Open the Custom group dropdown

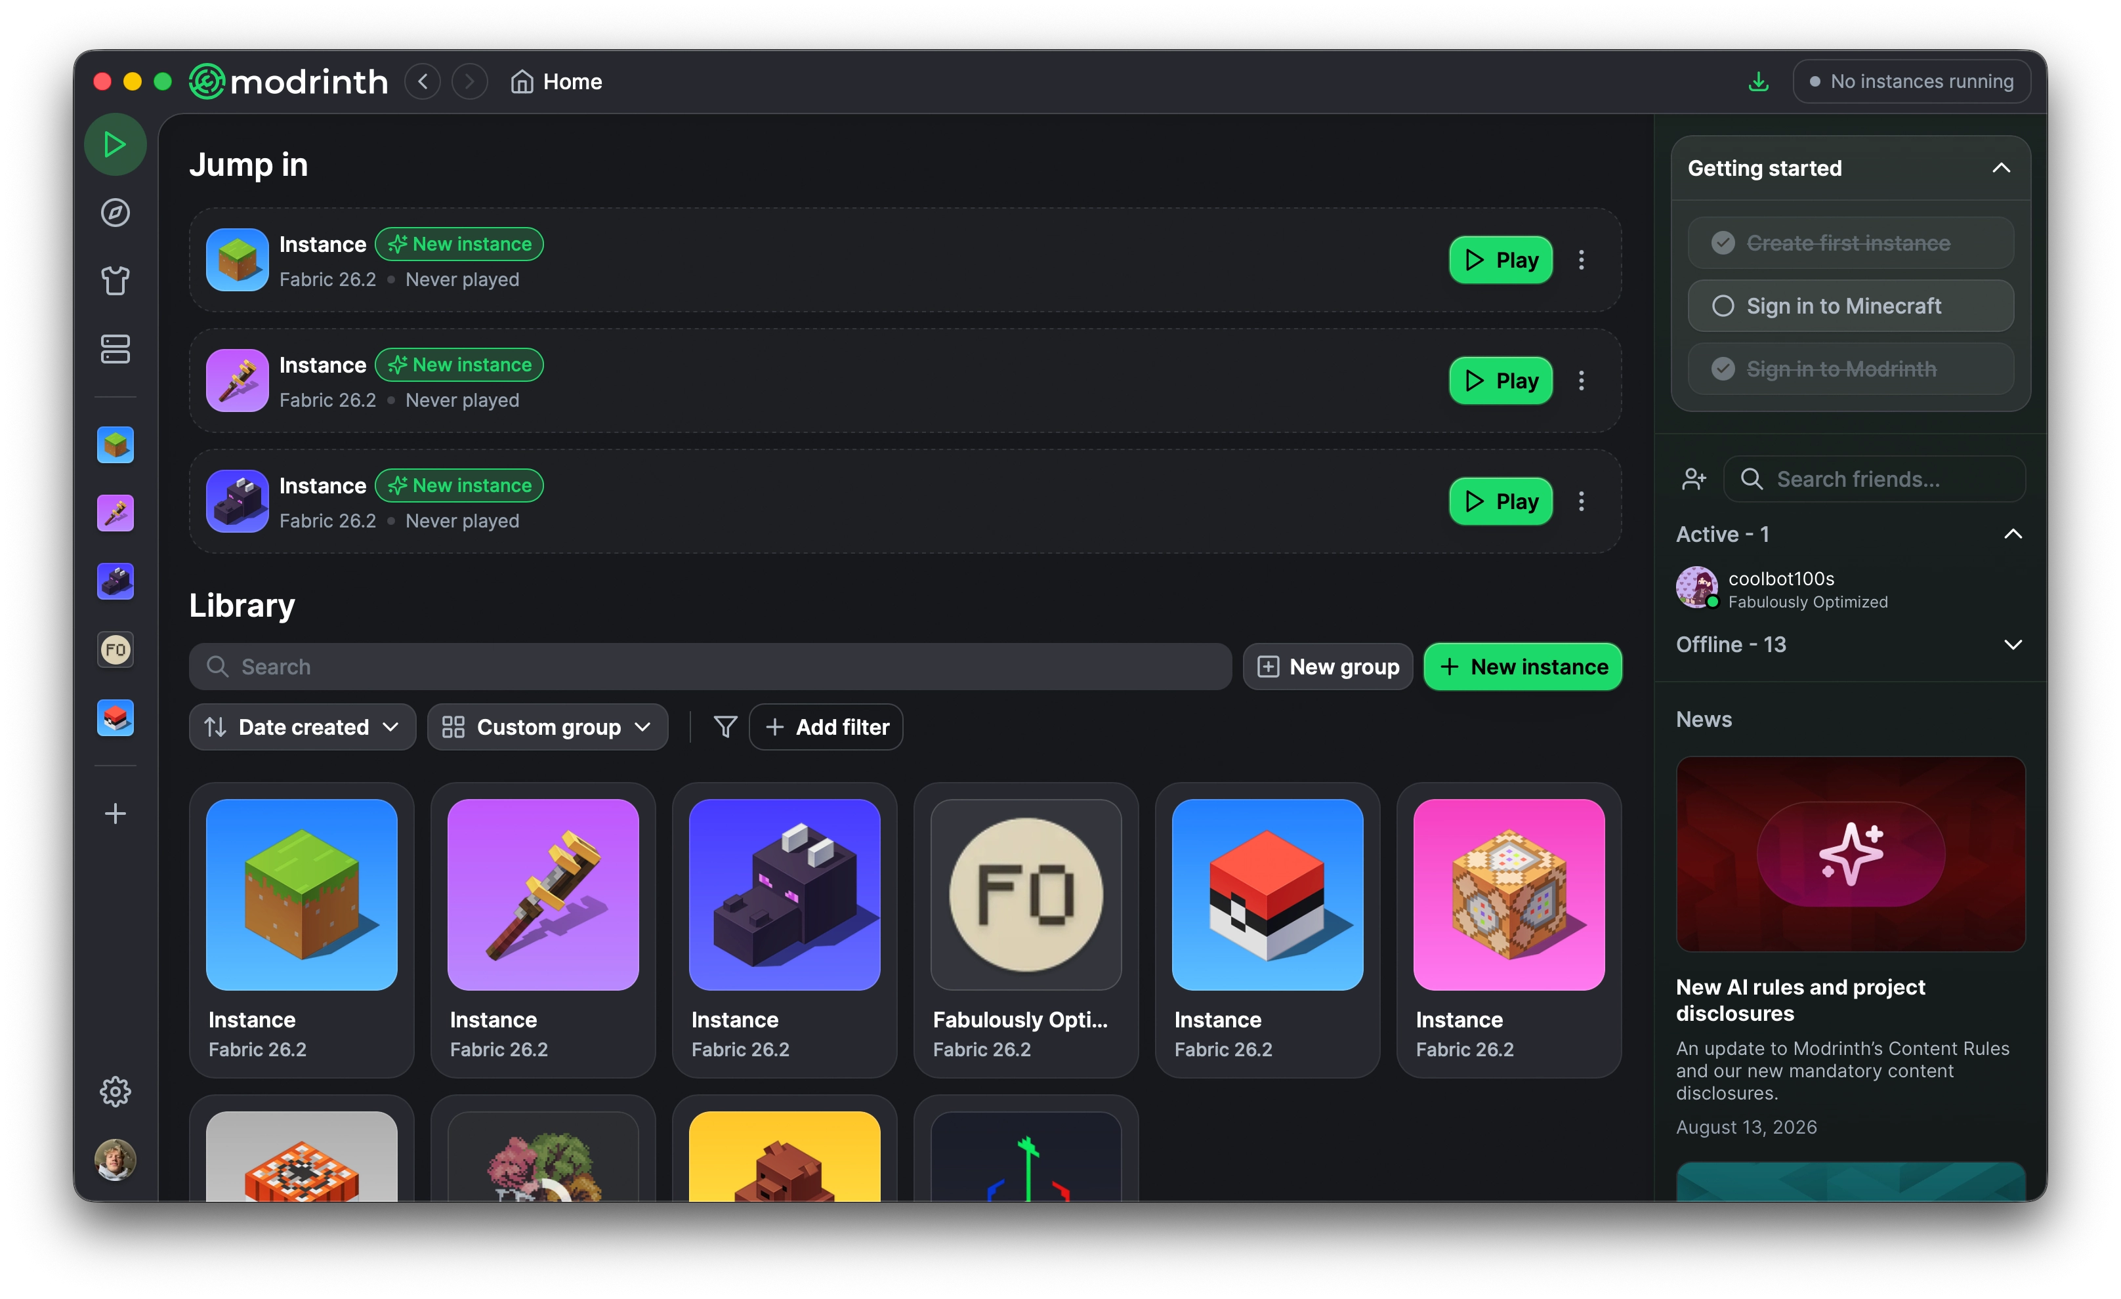(x=547, y=727)
